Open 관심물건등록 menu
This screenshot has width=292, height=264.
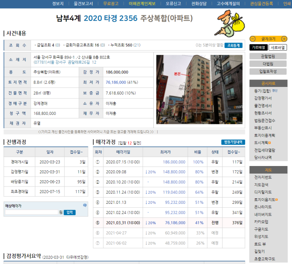coord(261,4)
